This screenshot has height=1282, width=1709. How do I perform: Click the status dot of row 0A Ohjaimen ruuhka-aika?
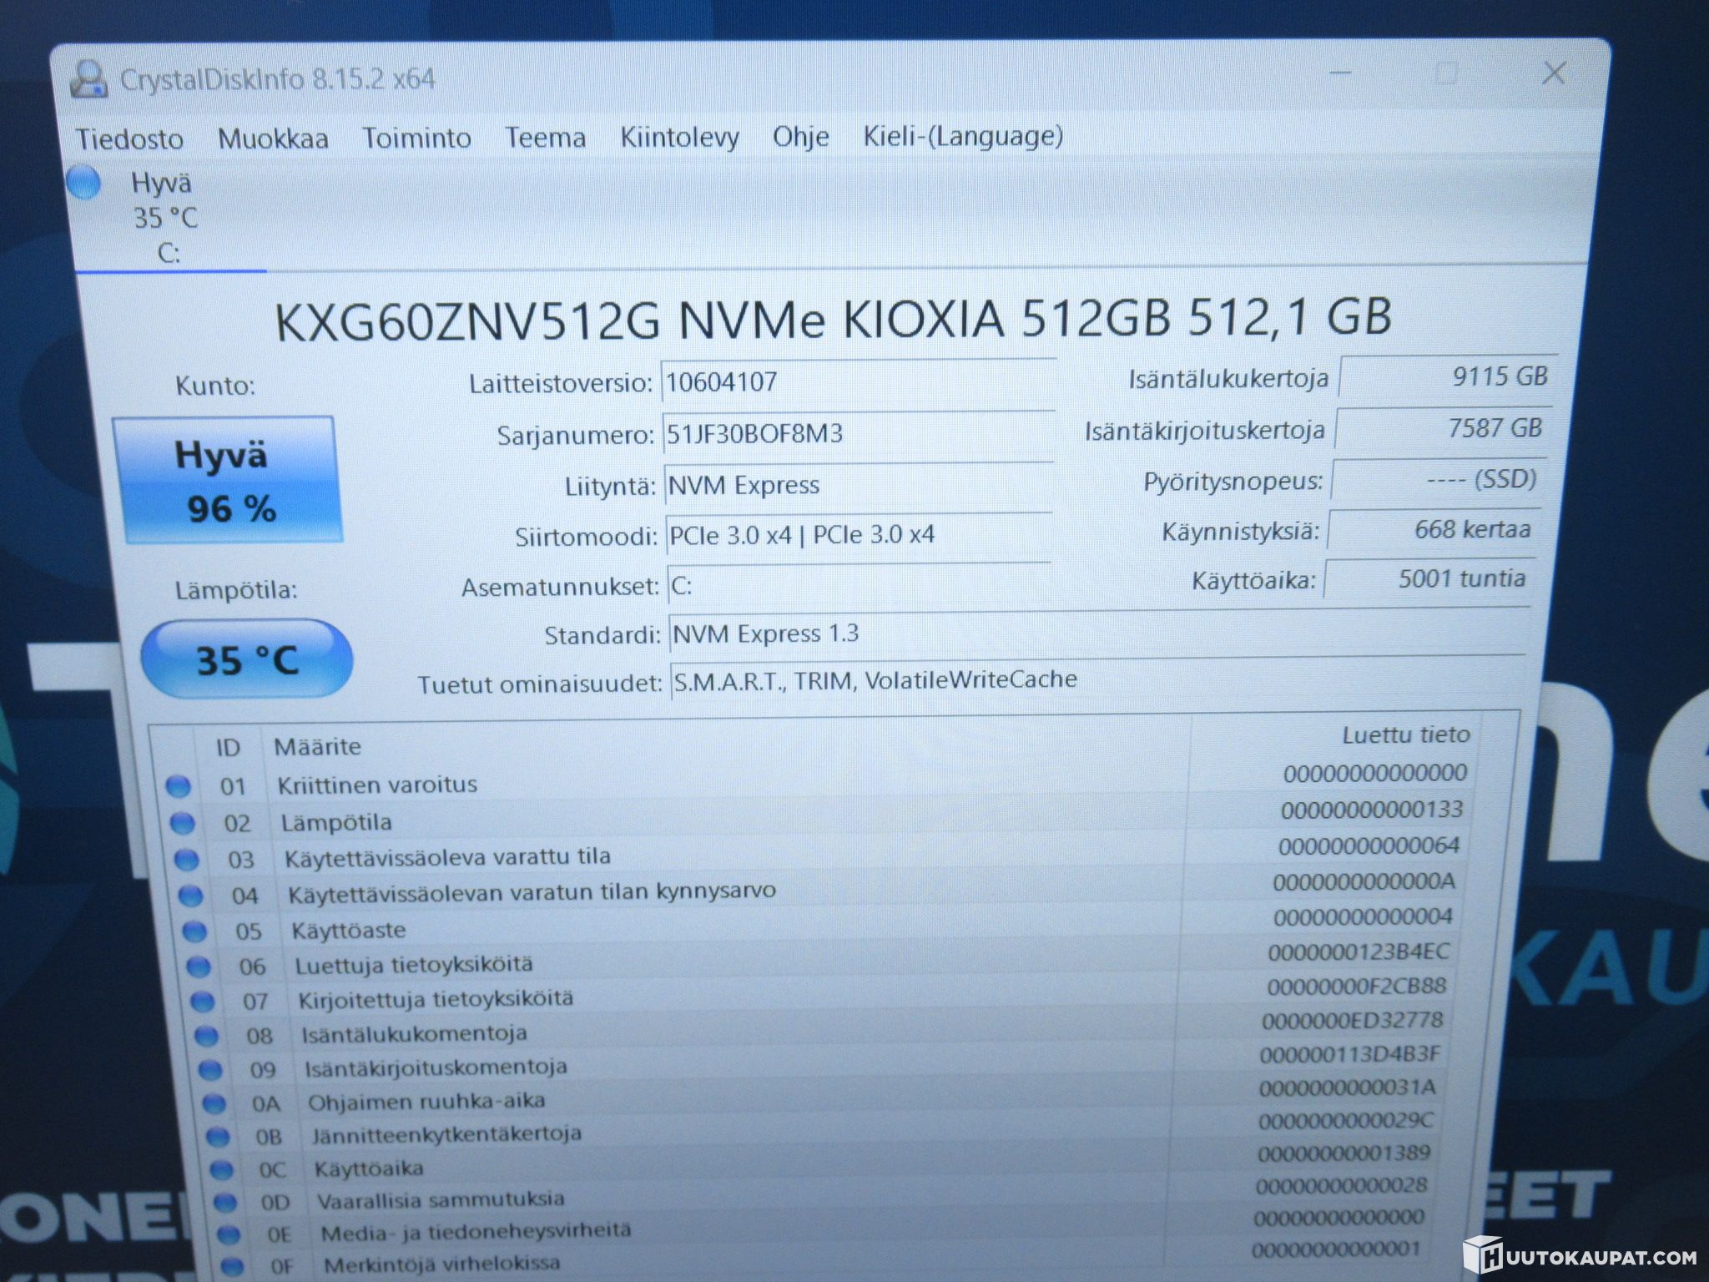pyautogui.click(x=214, y=1103)
